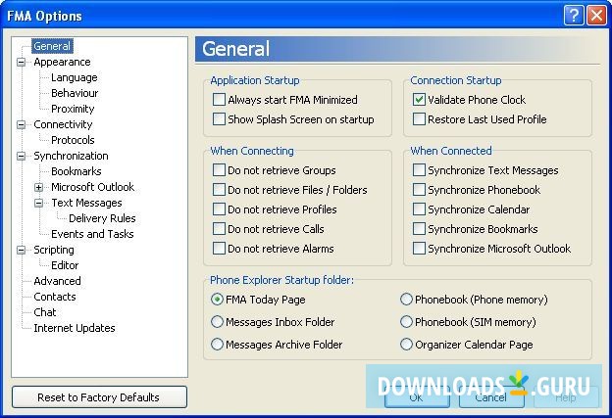Collapse the Connectivity tree node
Image resolution: width=612 pixels, height=418 pixels.
coord(21,124)
